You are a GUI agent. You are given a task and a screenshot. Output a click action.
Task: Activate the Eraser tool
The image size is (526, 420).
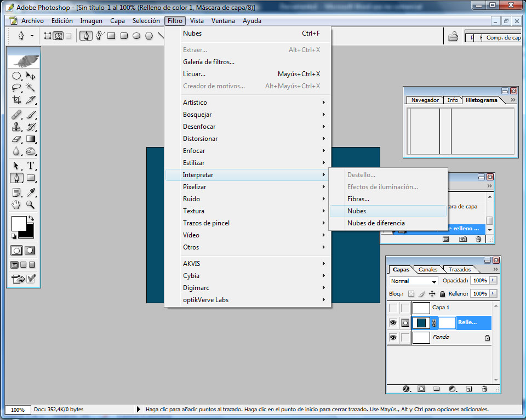[16, 139]
